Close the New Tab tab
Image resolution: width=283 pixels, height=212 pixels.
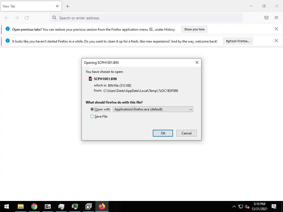57,6
